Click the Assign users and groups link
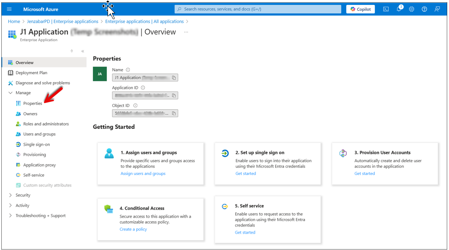 143,173
